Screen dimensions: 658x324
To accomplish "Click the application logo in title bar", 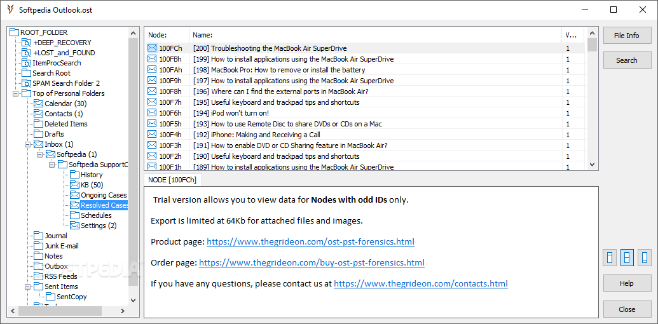I will pos(10,10).
